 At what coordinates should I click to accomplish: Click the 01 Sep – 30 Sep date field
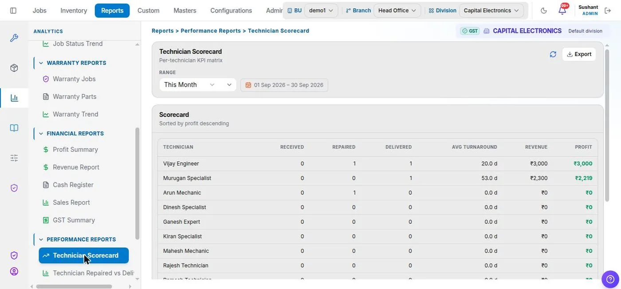point(284,85)
